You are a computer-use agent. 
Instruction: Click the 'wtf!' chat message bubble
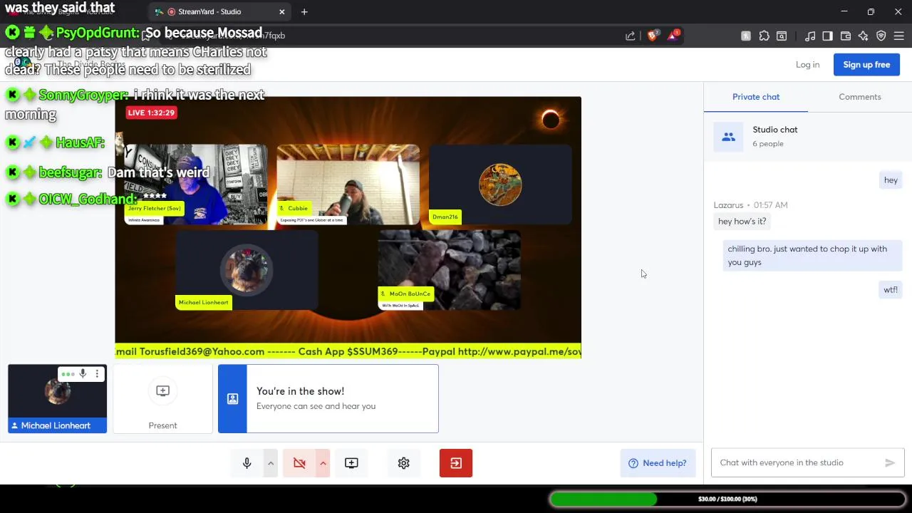[x=891, y=290]
